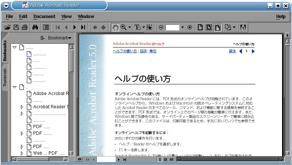This screenshot has height=165, width=292.
Task: Open the Document menu
Action: [x=44, y=17]
